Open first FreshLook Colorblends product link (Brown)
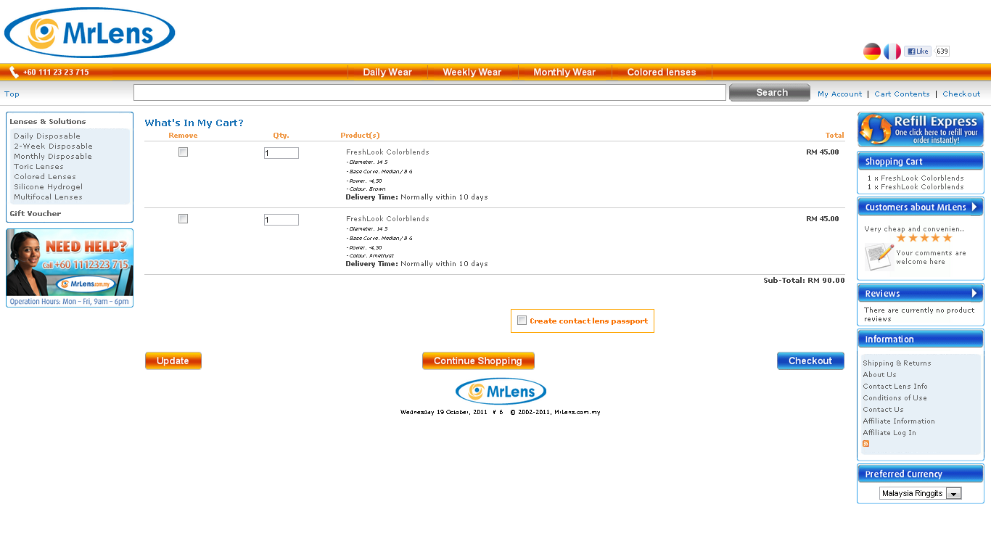Viewport: 991px width, 557px height. pyautogui.click(x=387, y=152)
